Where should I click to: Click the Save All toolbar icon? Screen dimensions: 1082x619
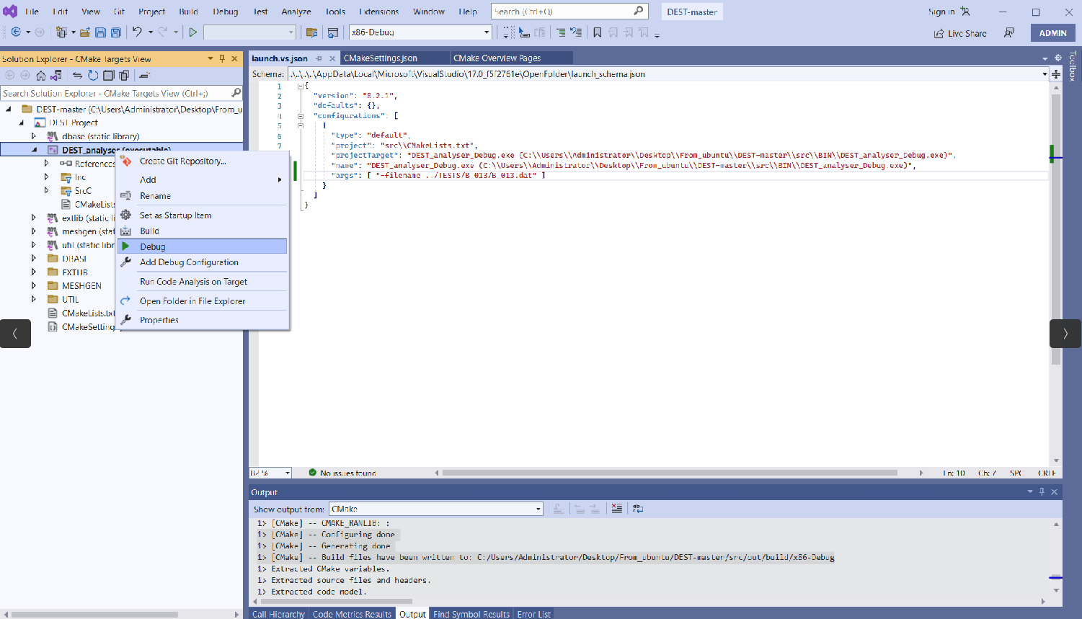[116, 32]
